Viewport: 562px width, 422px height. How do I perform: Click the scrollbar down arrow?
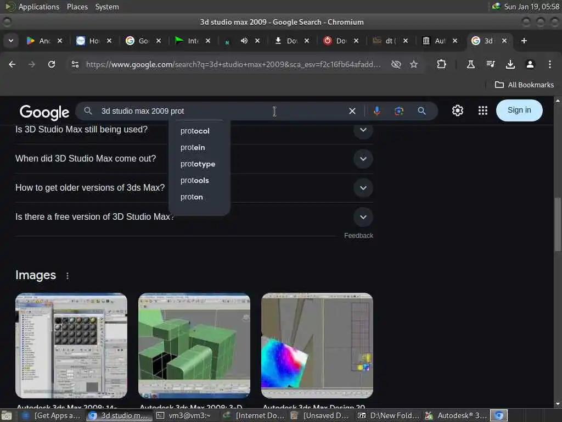click(558, 404)
